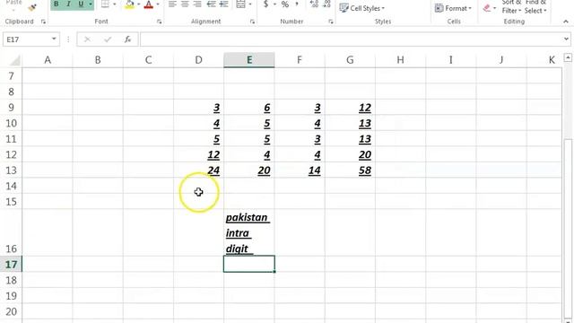Click the Name Box showing E17
The image size is (574, 323).
click(x=26, y=39)
